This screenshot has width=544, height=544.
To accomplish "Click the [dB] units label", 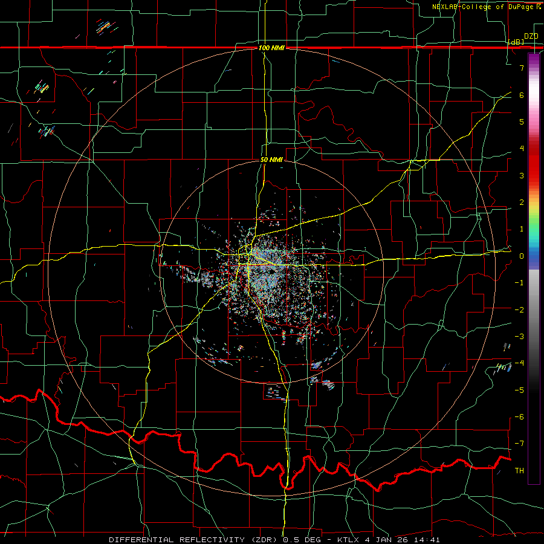I will (516, 42).
